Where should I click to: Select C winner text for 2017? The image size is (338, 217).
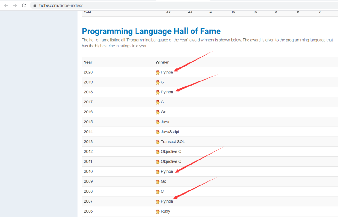tap(162, 102)
